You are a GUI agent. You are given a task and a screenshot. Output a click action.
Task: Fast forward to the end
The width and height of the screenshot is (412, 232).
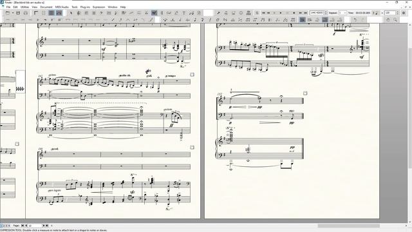click(305, 13)
